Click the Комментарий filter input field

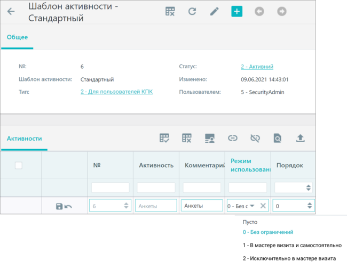(x=202, y=188)
